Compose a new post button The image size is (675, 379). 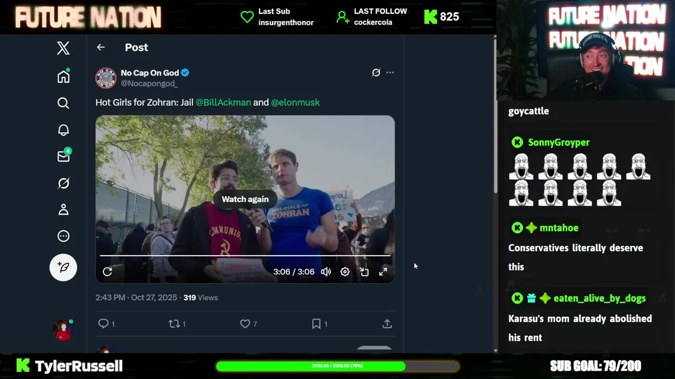coord(63,267)
